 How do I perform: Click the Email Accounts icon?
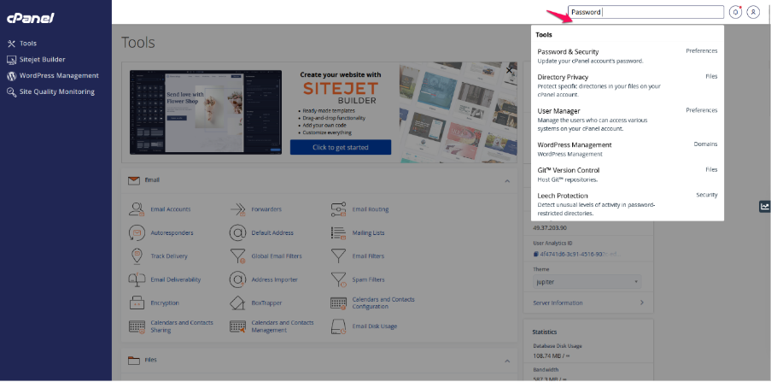point(137,209)
